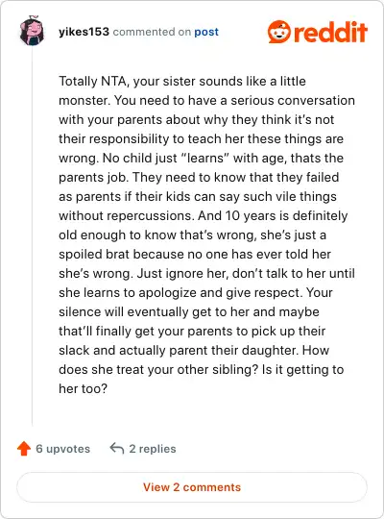Open the yikes153 username profile link
This screenshot has width=384, height=519.
tap(84, 32)
